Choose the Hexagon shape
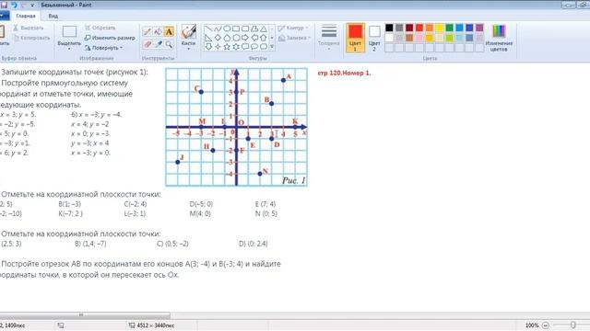590x331 pixels. 236,38
